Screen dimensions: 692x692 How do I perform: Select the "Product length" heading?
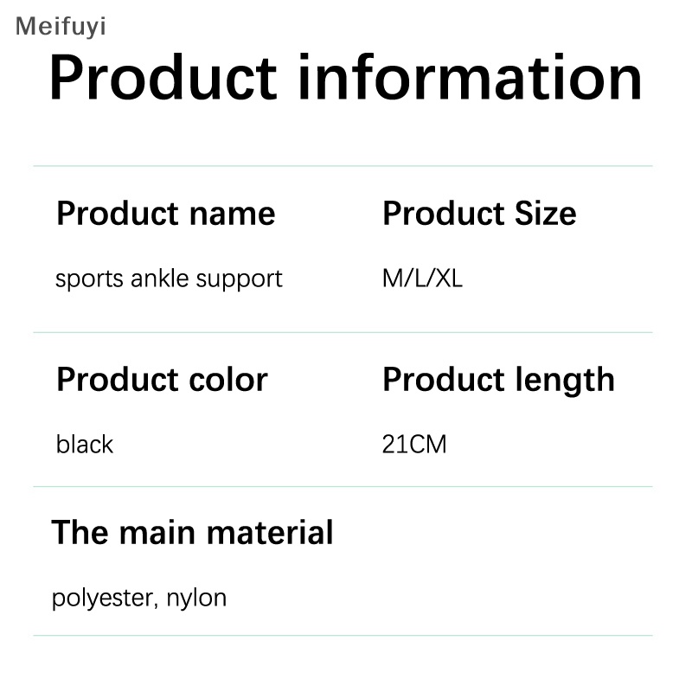click(498, 380)
